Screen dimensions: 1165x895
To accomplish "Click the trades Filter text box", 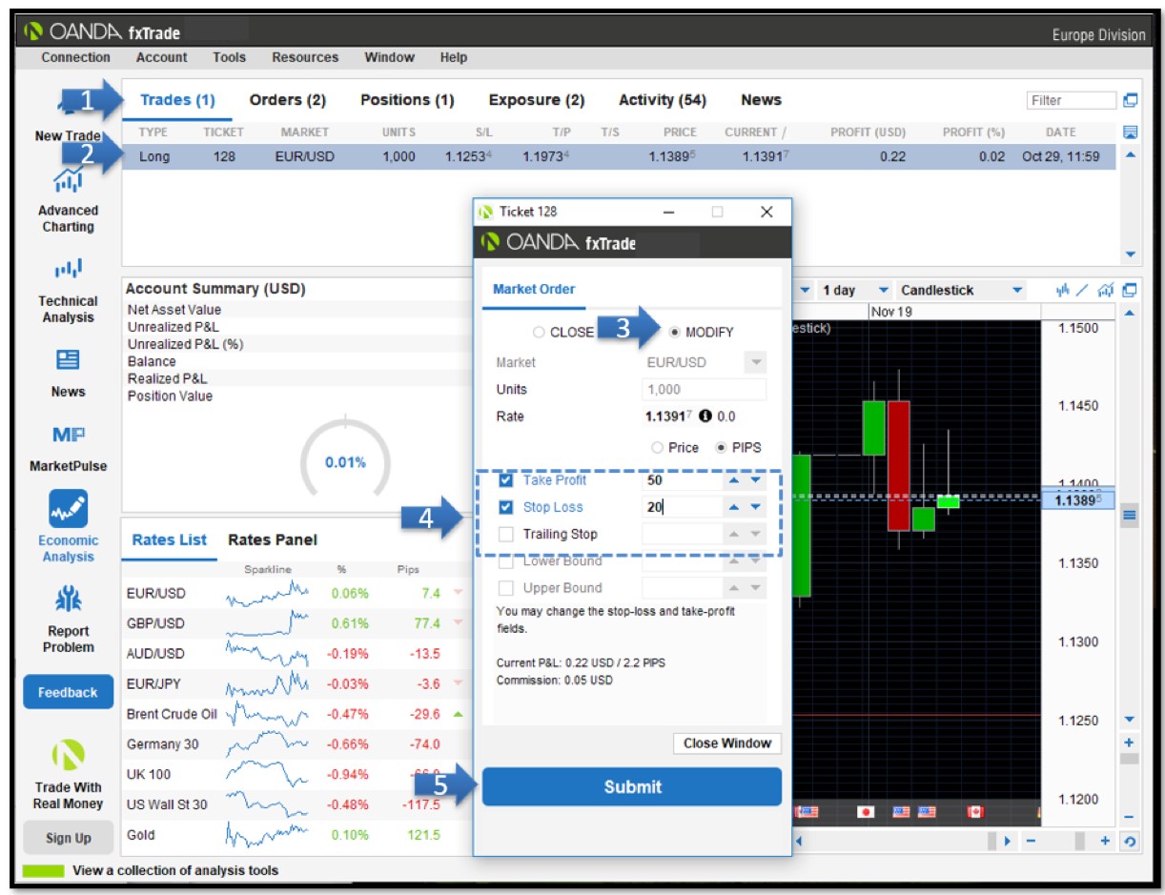I will pos(1072,100).
